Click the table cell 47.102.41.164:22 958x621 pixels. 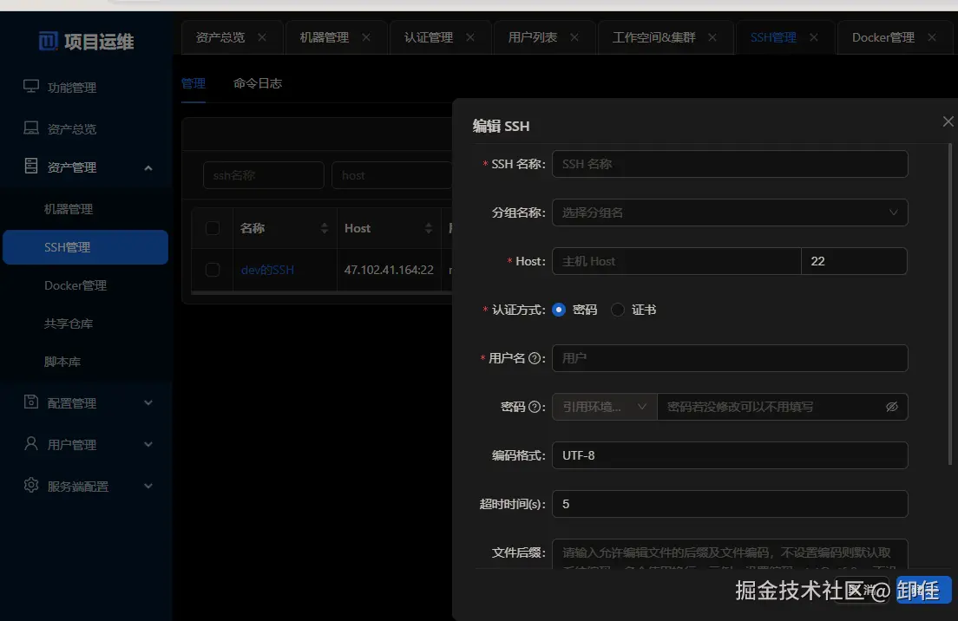pos(389,270)
